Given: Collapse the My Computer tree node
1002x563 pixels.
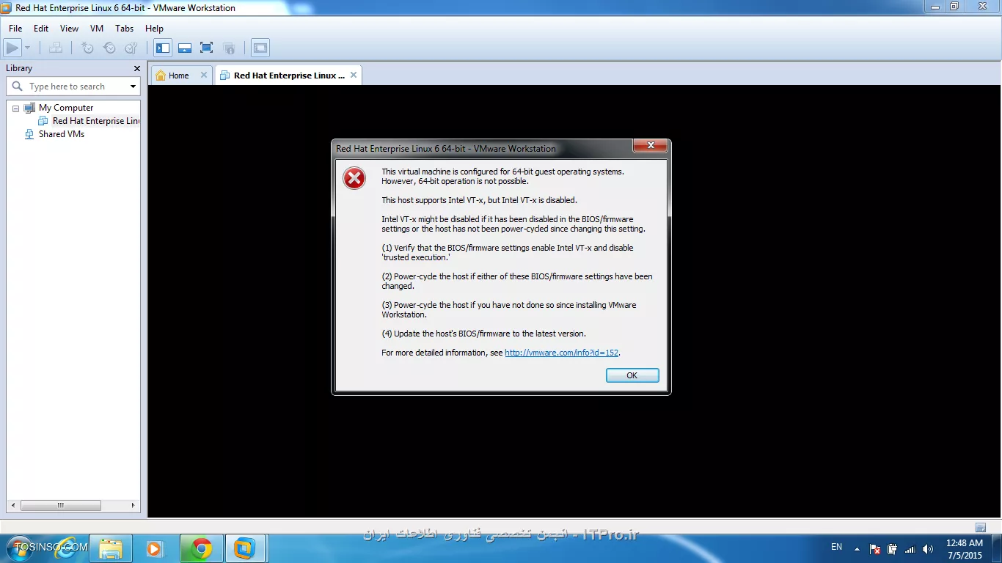Looking at the screenshot, I should (x=15, y=108).
